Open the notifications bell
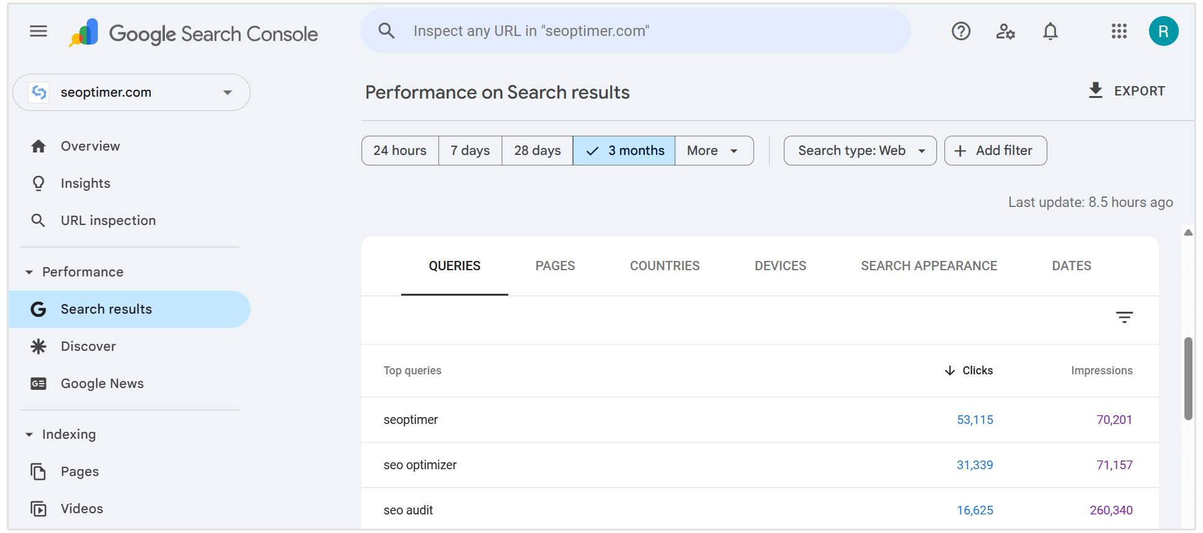Screen dimensions: 1203x533 coord(1050,31)
